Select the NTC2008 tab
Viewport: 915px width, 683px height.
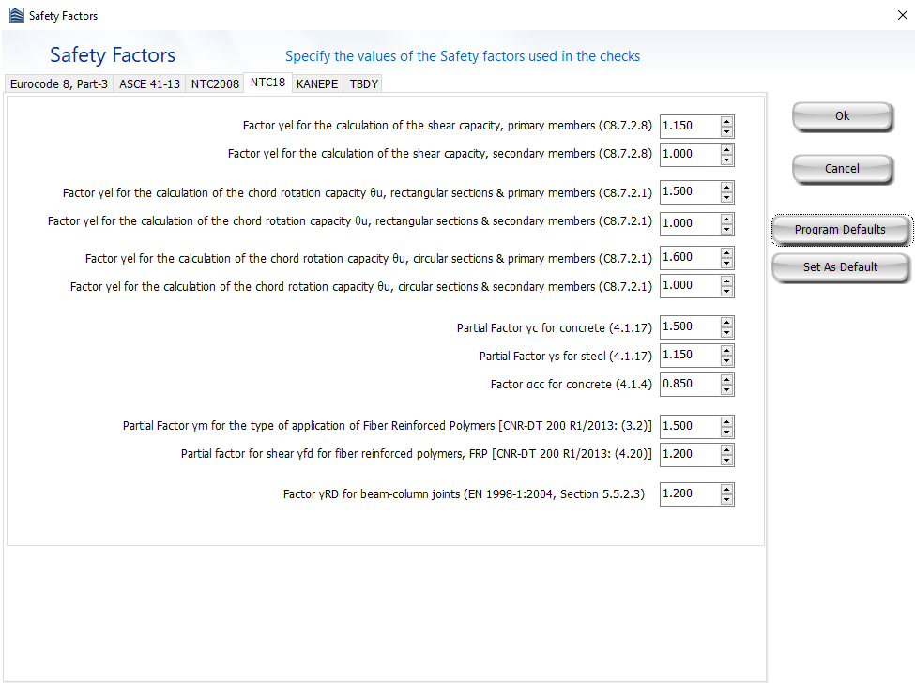[215, 83]
